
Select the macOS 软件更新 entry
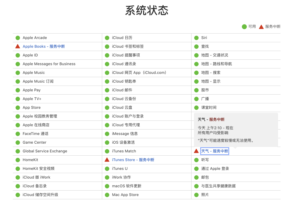(x=127, y=186)
